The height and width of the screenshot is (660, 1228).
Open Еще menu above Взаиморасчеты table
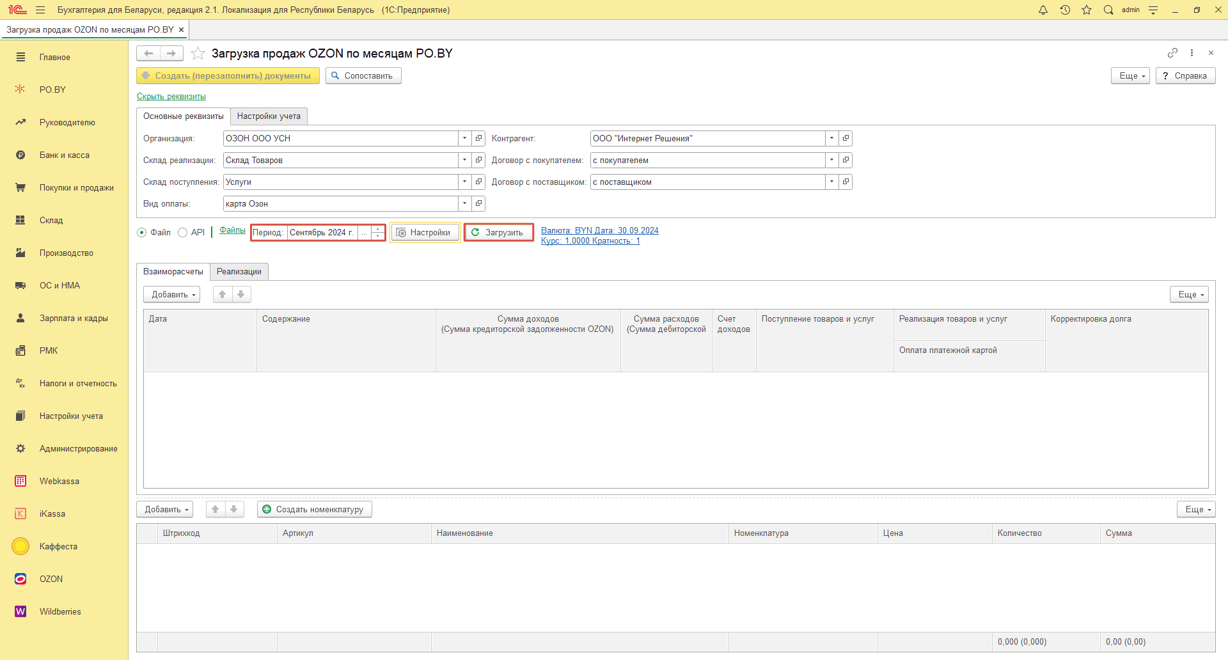click(1189, 294)
